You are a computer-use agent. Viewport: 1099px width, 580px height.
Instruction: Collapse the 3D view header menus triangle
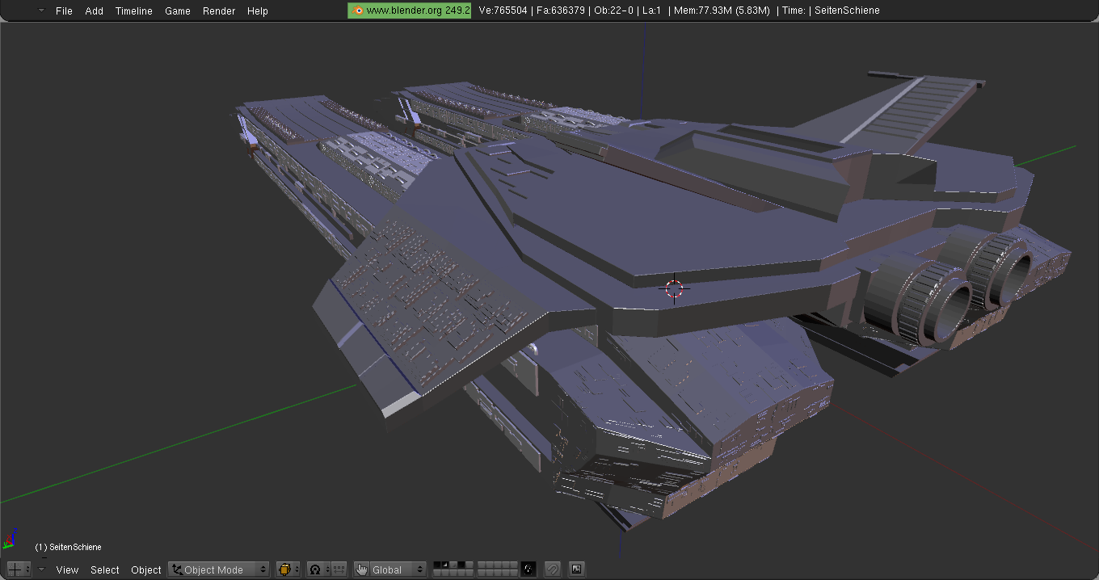tap(42, 569)
